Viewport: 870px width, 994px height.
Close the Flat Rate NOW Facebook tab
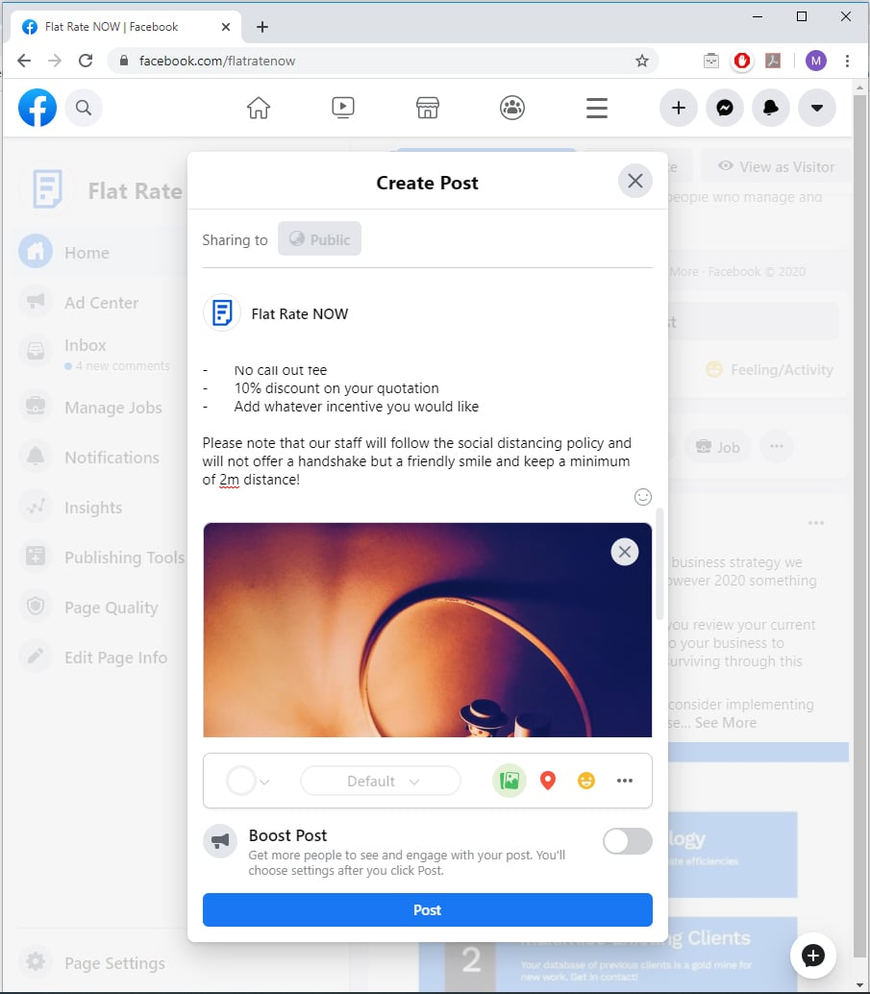pos(226,27)
